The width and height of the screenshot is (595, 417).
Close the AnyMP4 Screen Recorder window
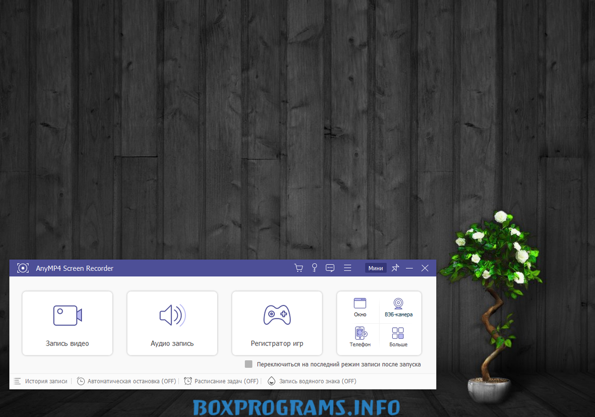click(x=425, y=268)
